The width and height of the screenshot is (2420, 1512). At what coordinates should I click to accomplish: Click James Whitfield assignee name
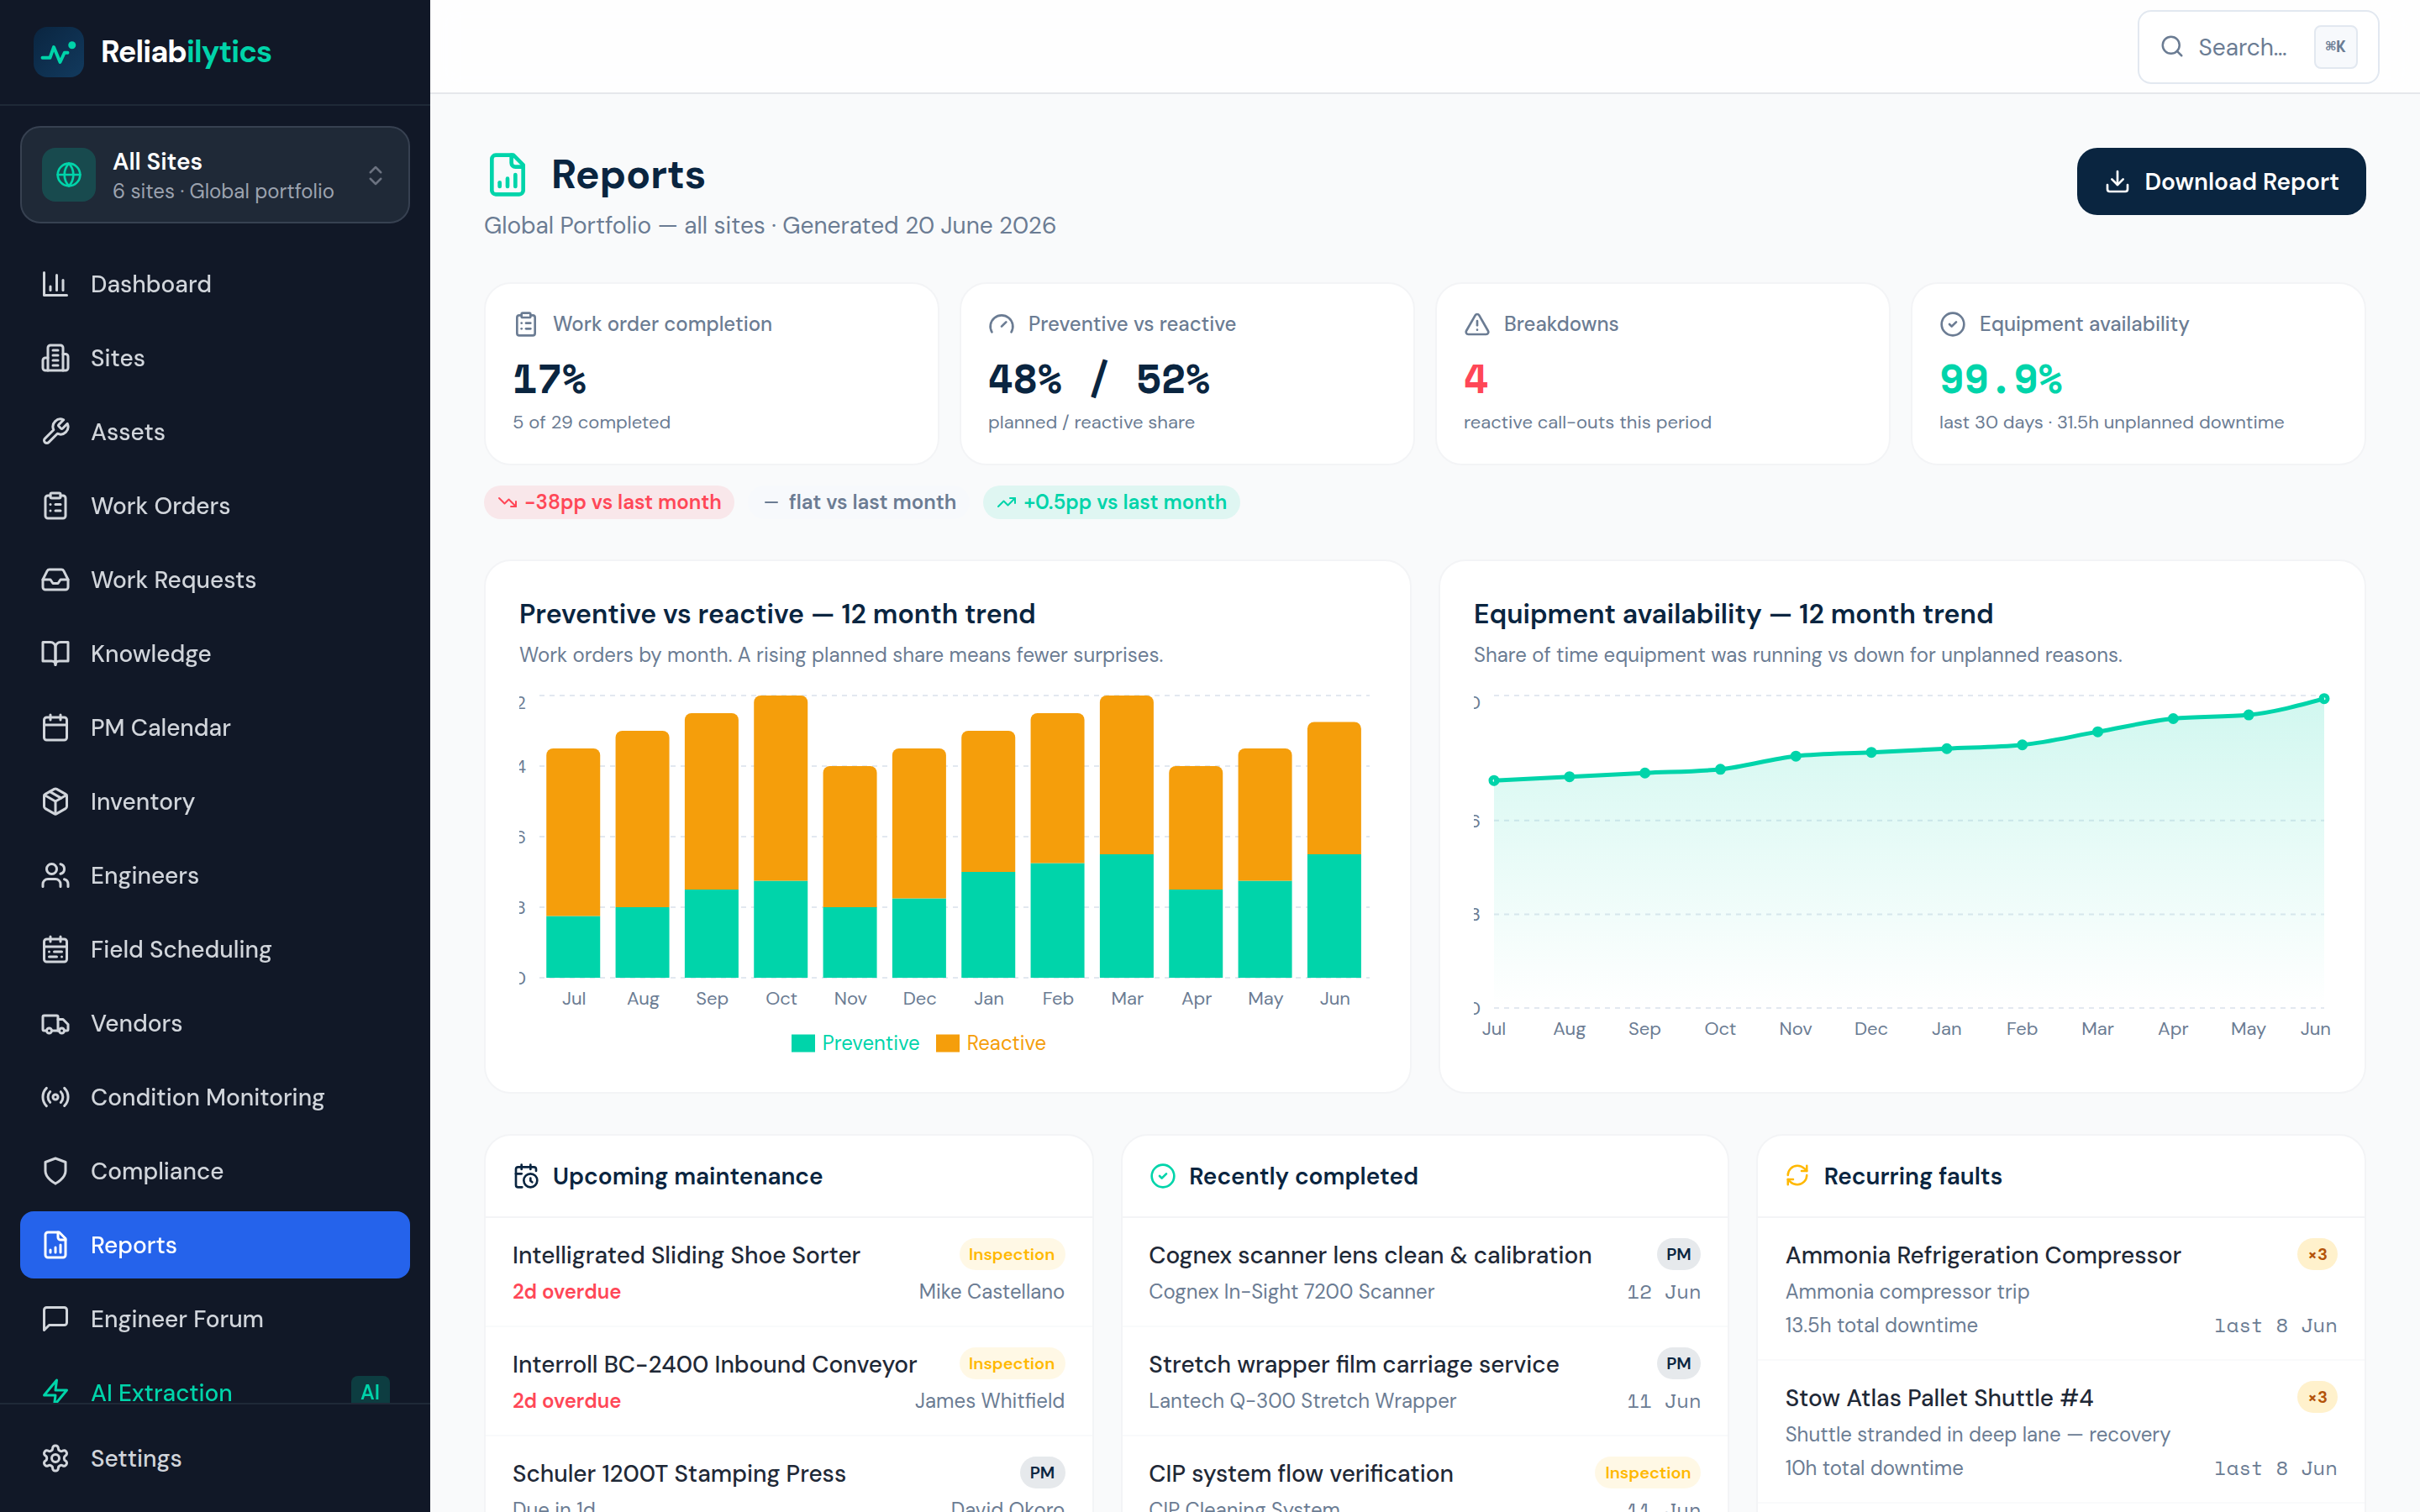989,1401
